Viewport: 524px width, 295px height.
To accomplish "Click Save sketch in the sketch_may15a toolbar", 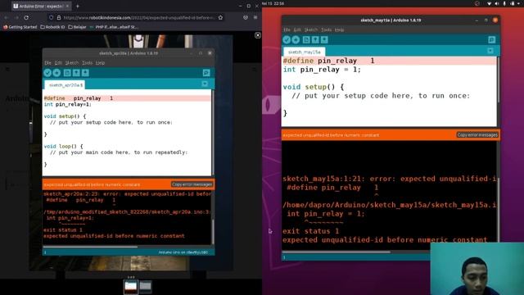I will [324, 40].
